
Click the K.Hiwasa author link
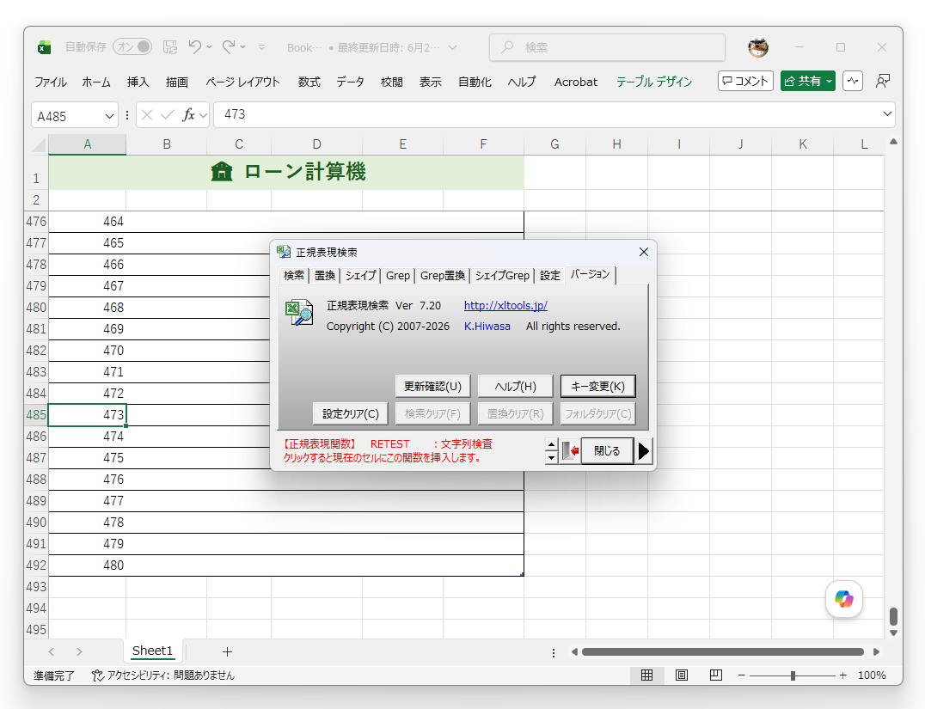pos(487,327)
